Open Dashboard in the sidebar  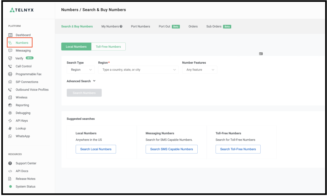pyautogui.click(x=23, y=35)
